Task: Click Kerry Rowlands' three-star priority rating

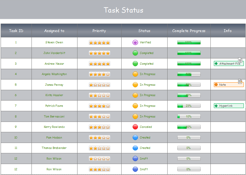Action: click(100, 127)
